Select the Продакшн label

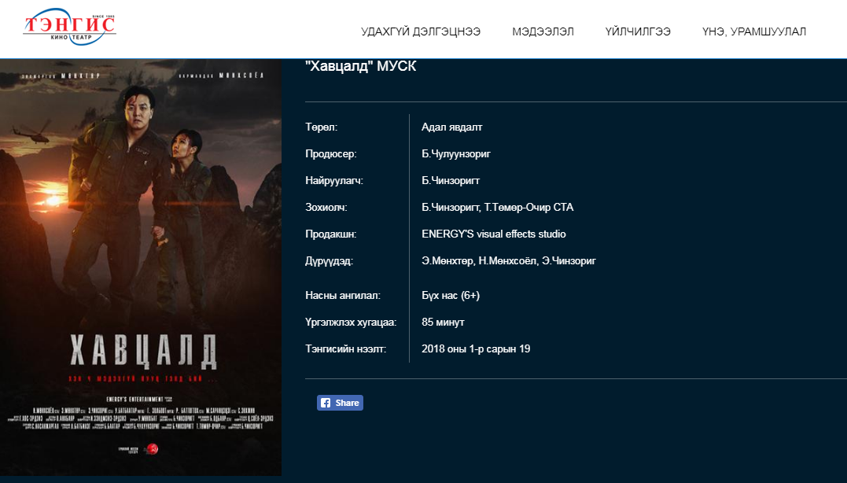pos(331,234)
